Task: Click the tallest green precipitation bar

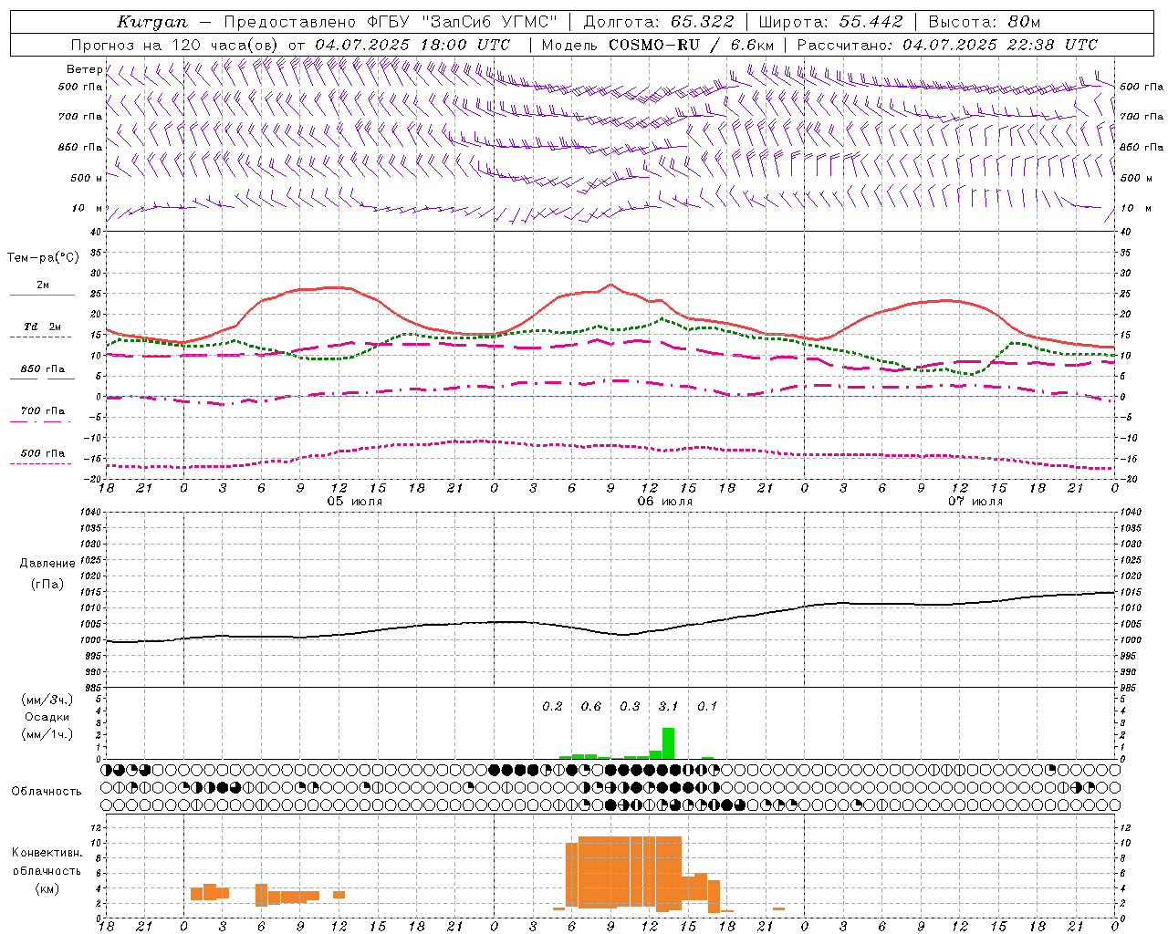Action: pyautogui.click(x=668, y=743)
